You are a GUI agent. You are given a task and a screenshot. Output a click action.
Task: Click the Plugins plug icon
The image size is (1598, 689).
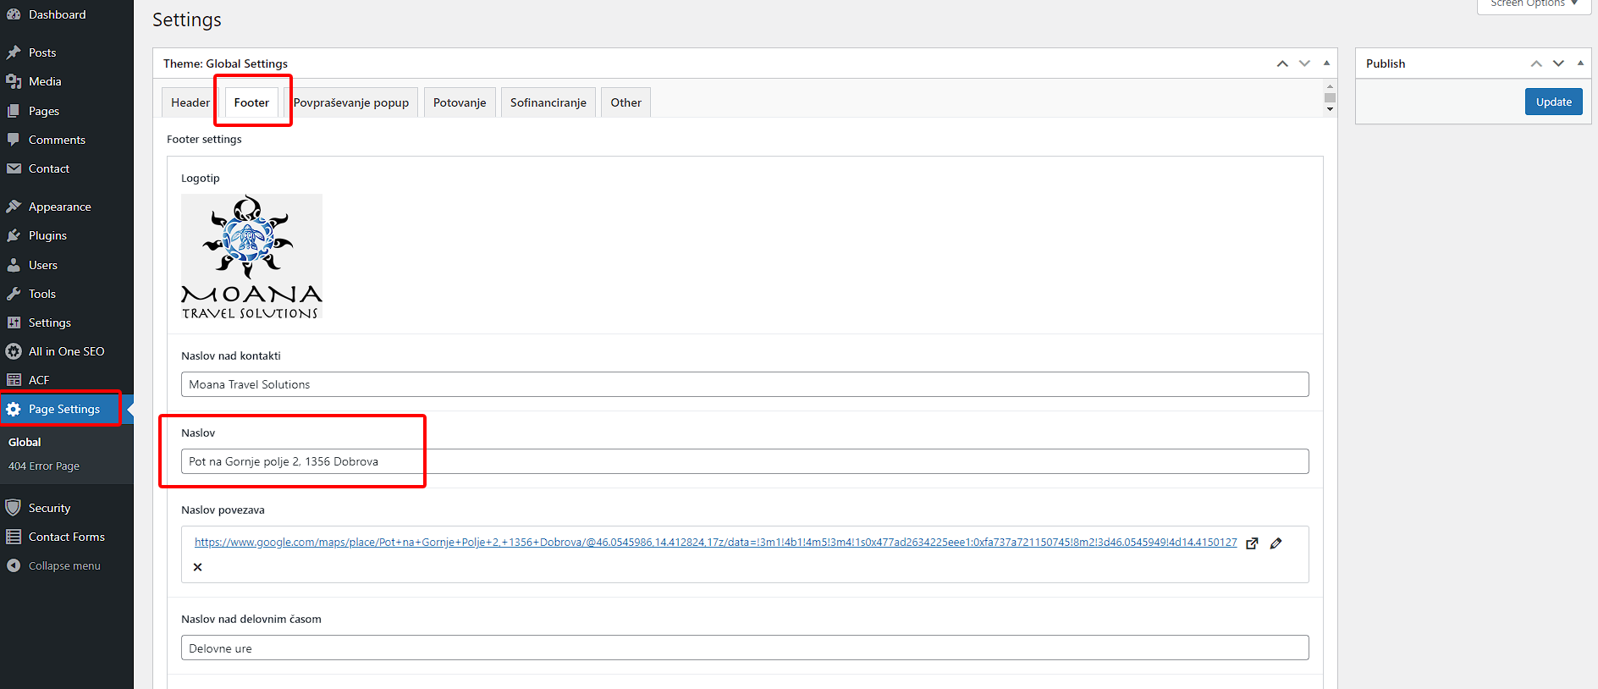pyautogui.click(x=14, y=235)
